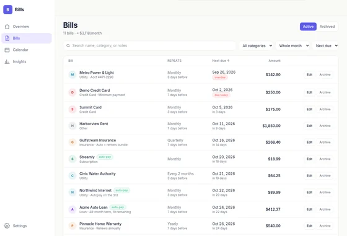Archive Demo Credit Card bill
The width and height of the screenshot is (347, 236).
tap(325, 92)
